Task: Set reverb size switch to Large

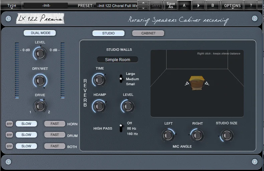Action: (x=130, y=74)
